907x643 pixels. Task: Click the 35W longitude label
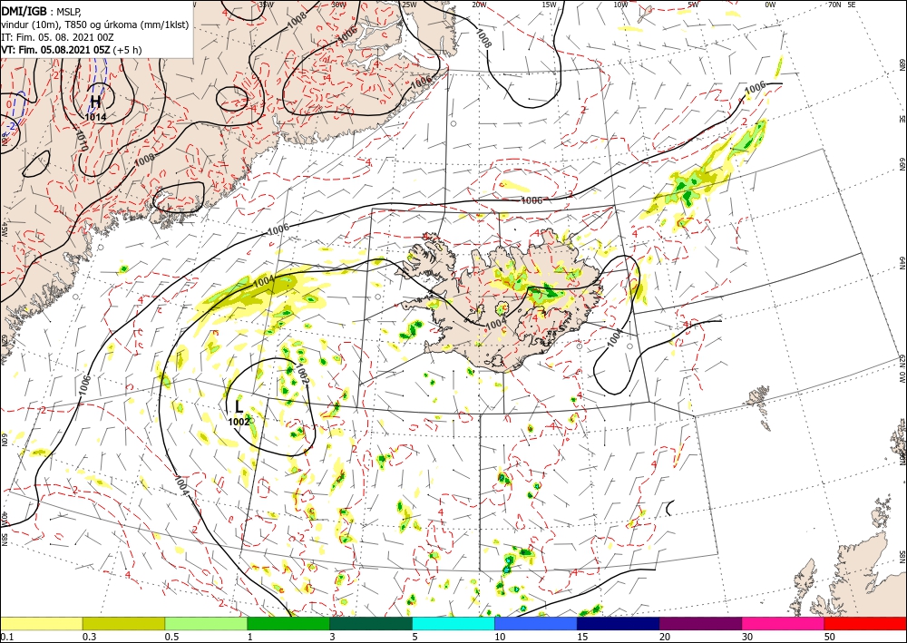[x=266, y=5]
